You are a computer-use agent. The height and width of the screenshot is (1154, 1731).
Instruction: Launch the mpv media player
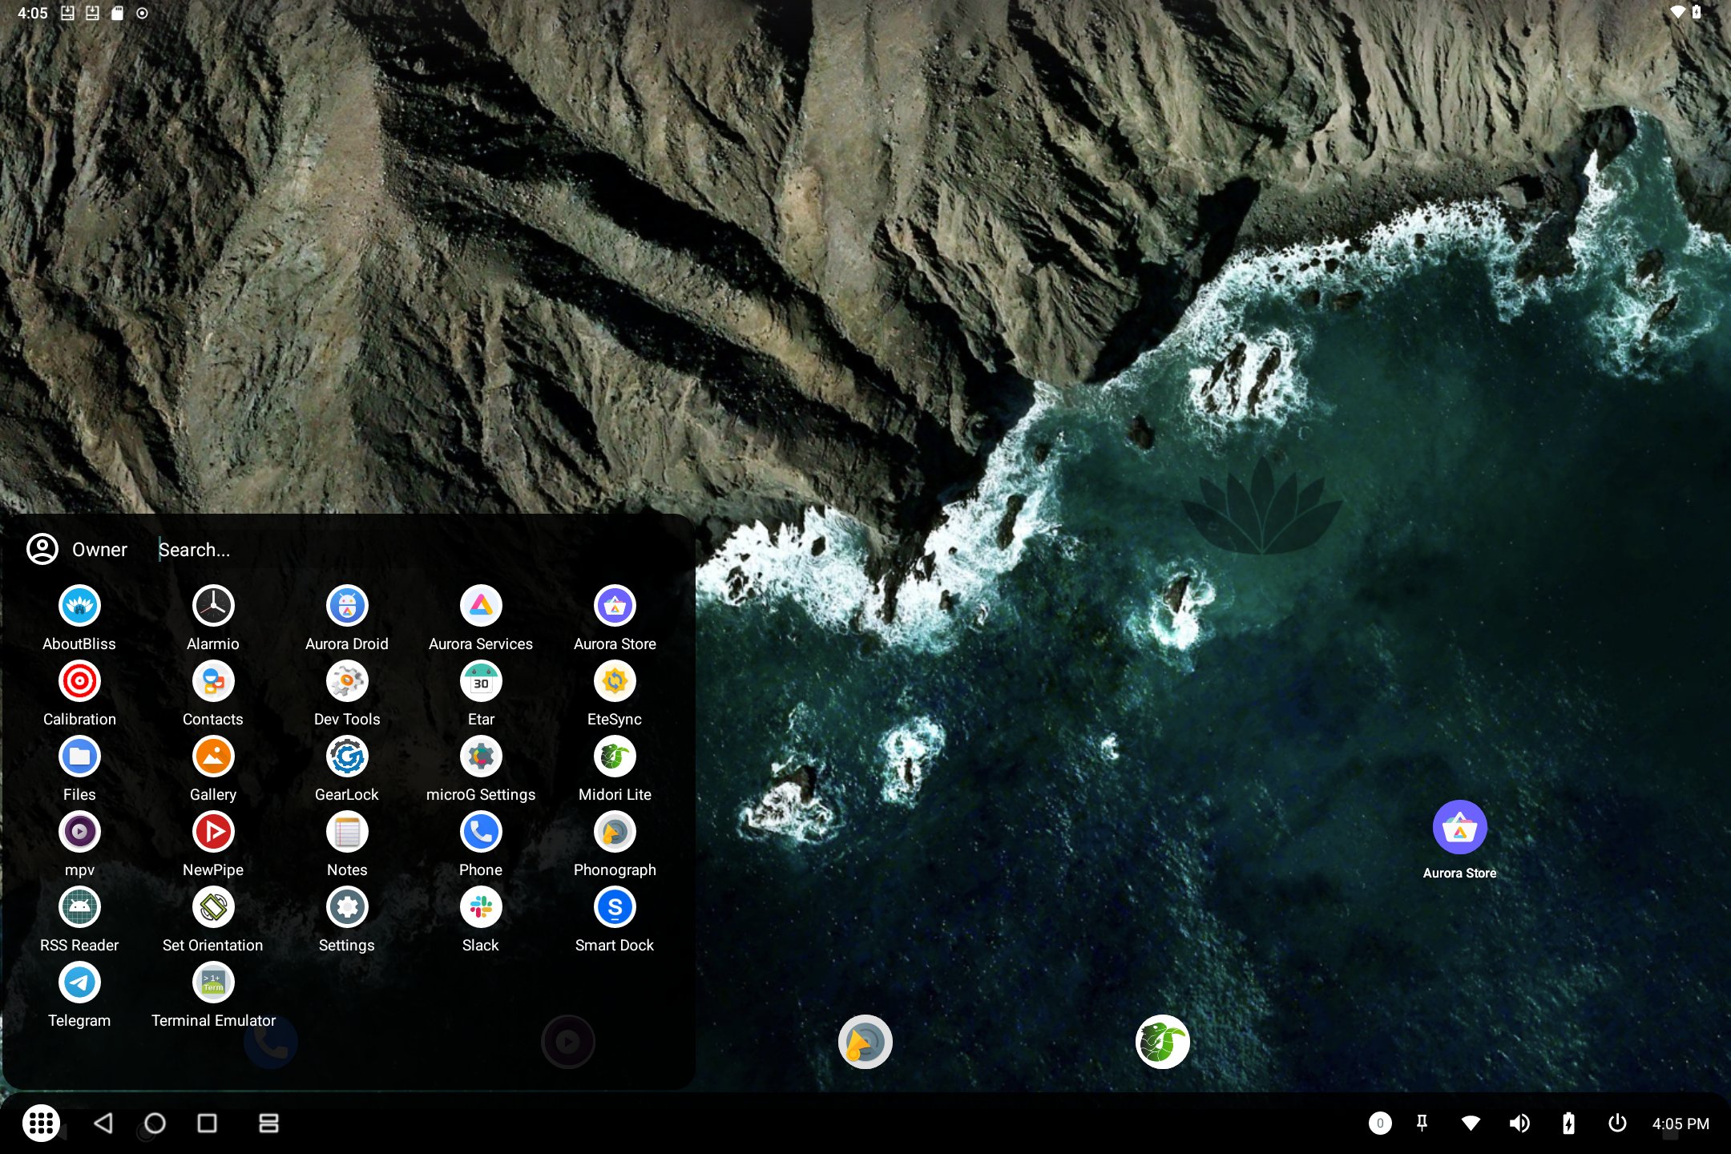click(x=79, y=831)
